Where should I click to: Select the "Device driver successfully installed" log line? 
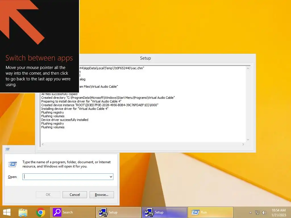click(65, 120)
